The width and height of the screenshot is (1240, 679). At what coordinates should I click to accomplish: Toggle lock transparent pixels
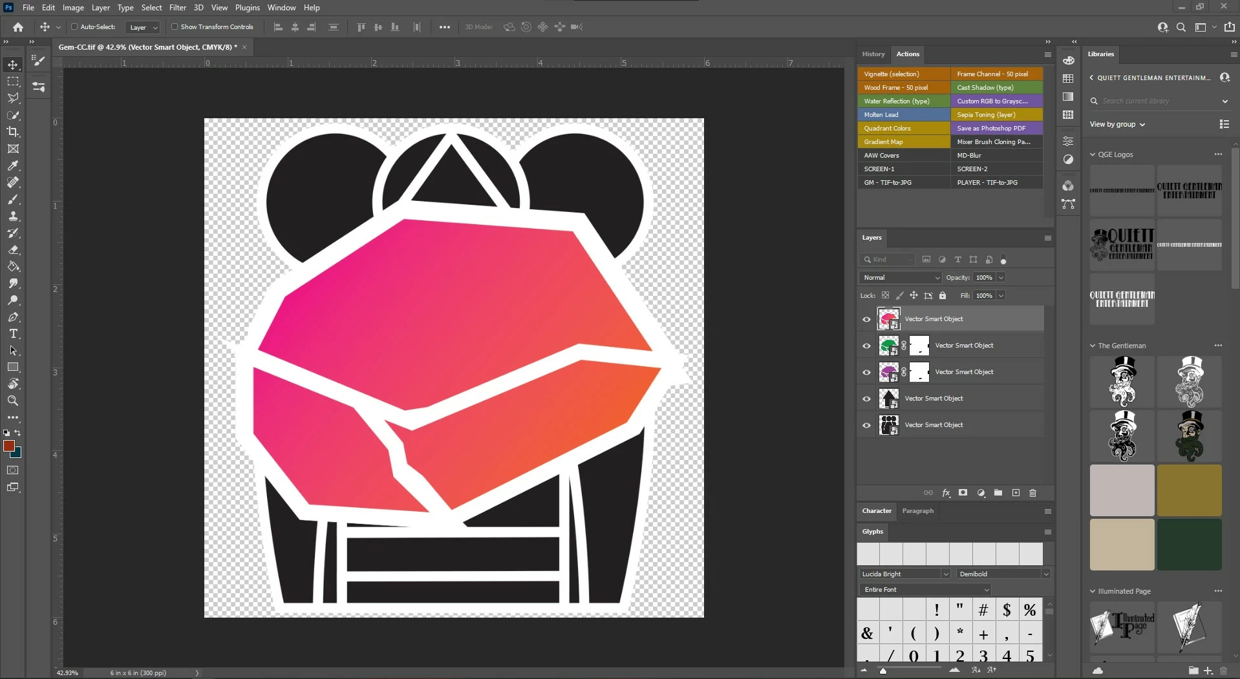coord(885,296)
